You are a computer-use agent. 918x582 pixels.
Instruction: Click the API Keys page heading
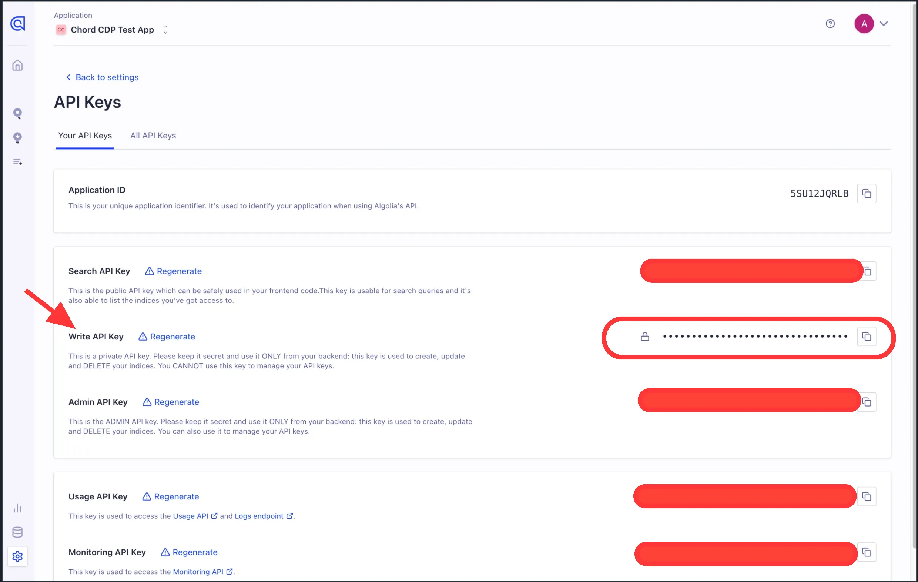[87, 102]
